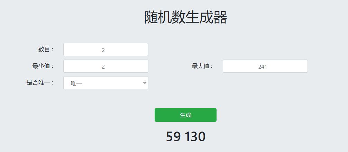Click the 生成 generate button
This screenshot has height=152, width=348.
(x=185, y=115)
